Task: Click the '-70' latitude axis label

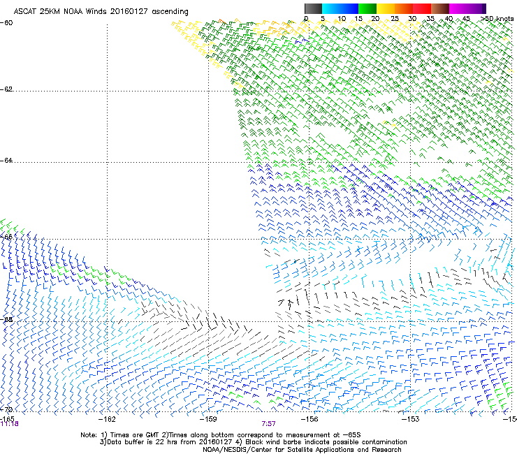Action: click(x=6, y=410)
